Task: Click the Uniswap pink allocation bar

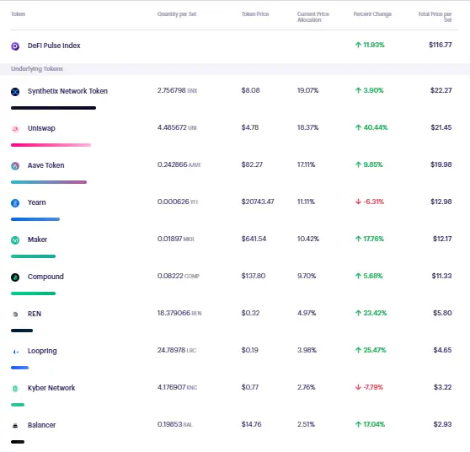Action: pos(51,145)
